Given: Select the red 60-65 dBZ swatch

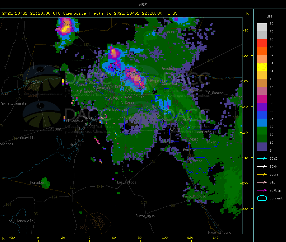Looking at the screenshot, I should pos(262,43).
